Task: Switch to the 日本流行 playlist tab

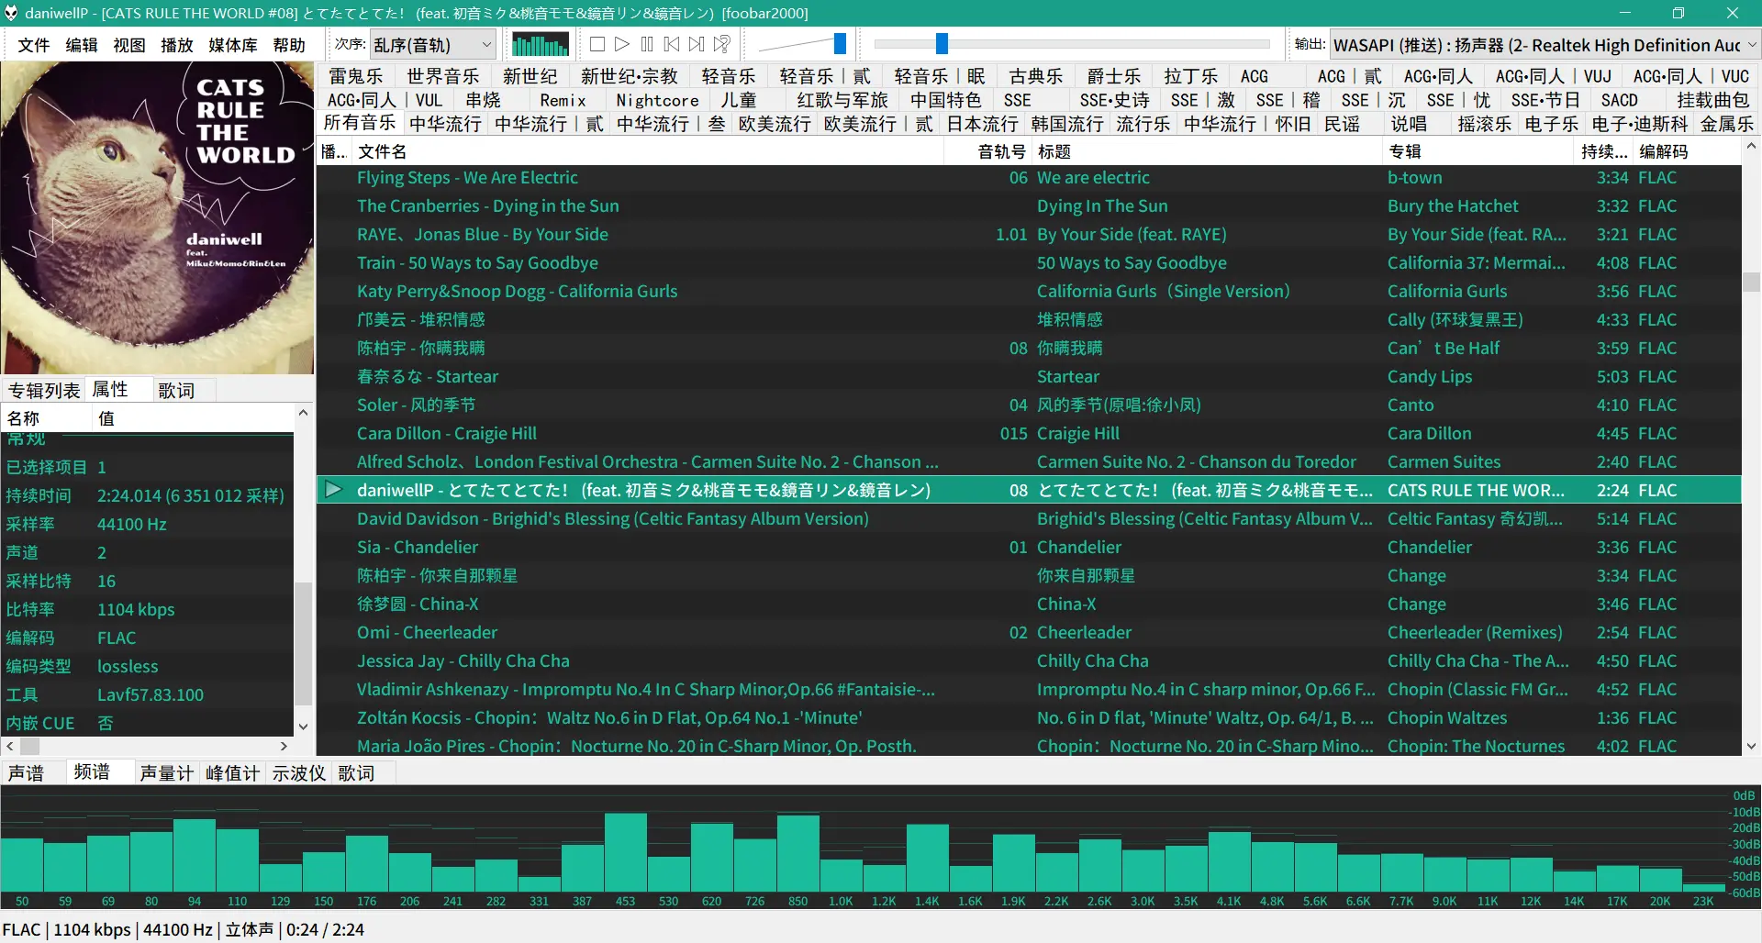Action: [983, 124]
